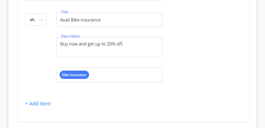
Task: Click the Title field label
Action: click(65, 12)
